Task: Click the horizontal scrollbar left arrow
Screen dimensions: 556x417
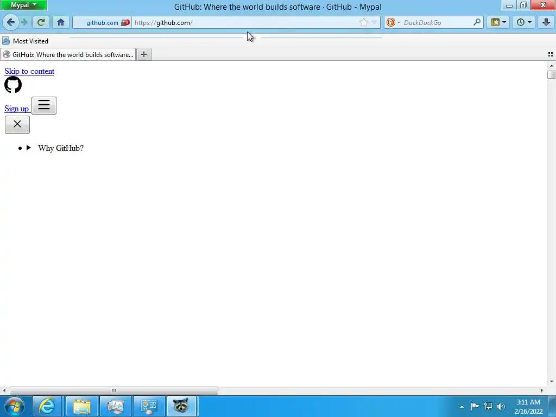Action: (4, 390)
